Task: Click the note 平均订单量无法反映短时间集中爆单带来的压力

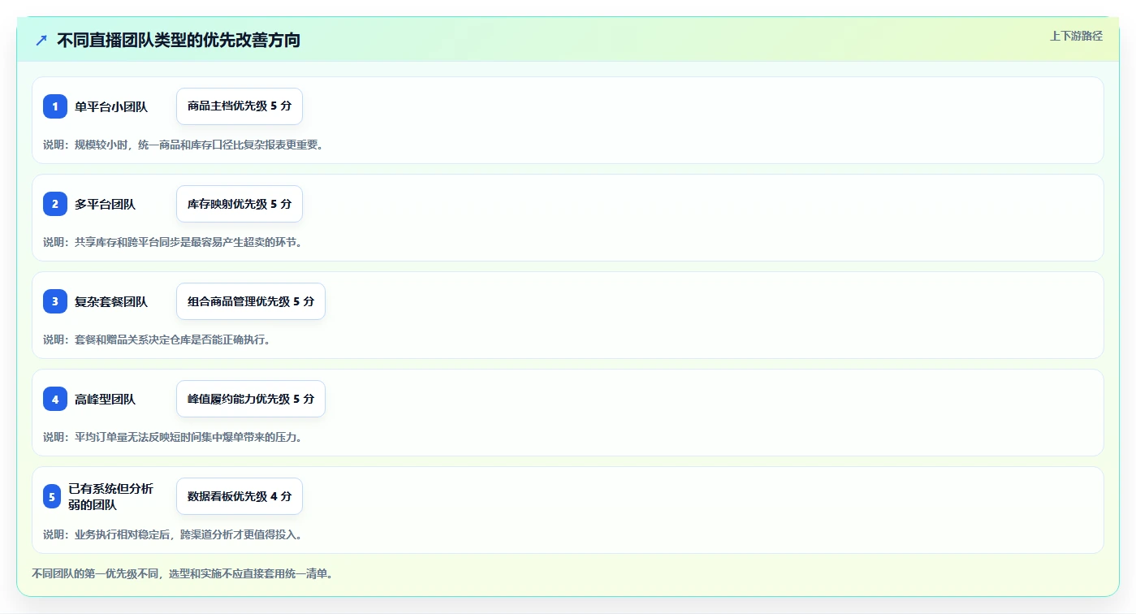Action: [x=188, y=437]
